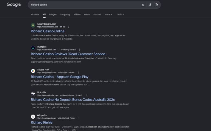Image resolution: width=211 pixels, height=131 pixels.
Task: Click the snippet dated 16 Aug 2026
Action: tap(79, 83)
